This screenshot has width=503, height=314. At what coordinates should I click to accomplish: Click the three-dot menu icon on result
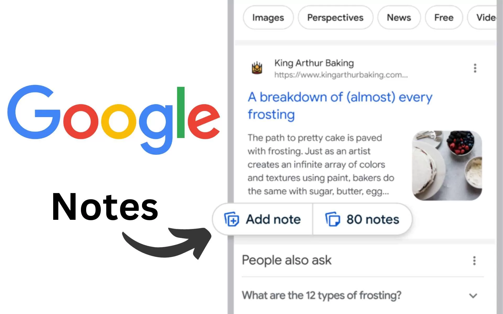(x=475, y=68)
